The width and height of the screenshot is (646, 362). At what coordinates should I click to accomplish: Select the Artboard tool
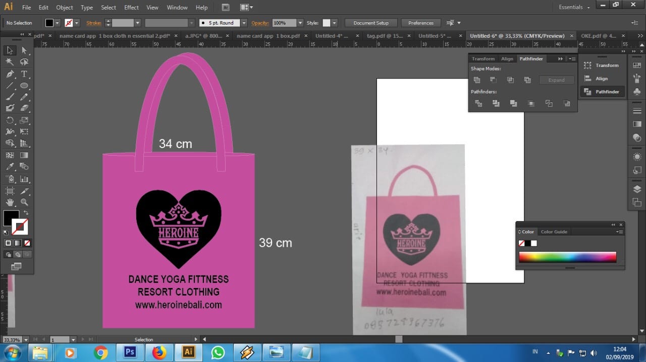(10, 191)
